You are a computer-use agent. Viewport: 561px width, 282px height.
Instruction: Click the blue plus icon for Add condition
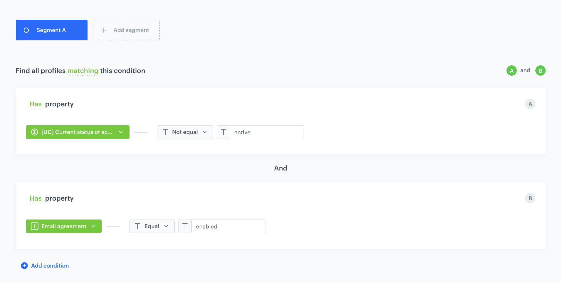(x=24, y=266)
